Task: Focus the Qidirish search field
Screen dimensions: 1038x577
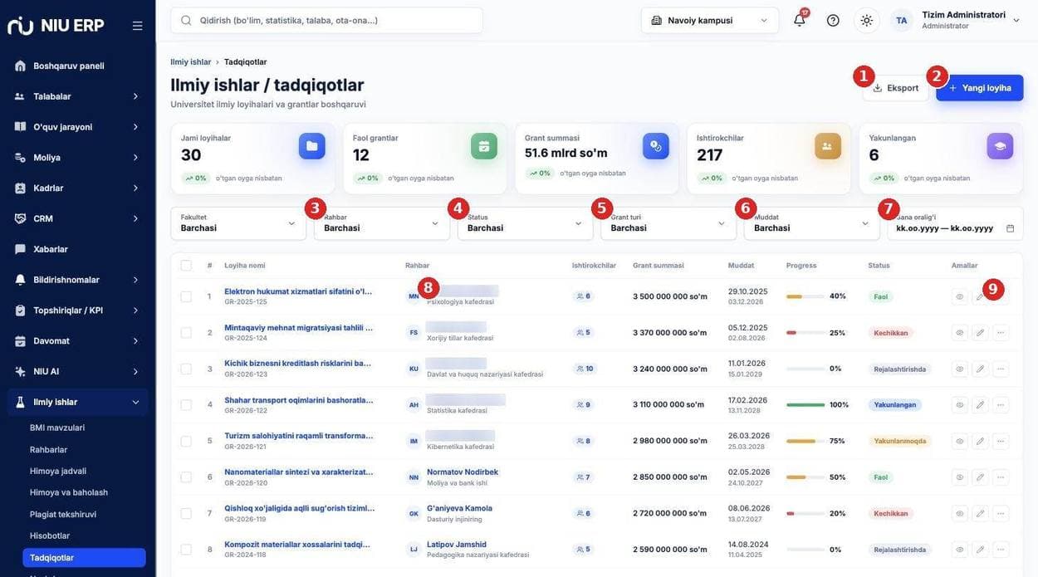Action: coord(326,20)
